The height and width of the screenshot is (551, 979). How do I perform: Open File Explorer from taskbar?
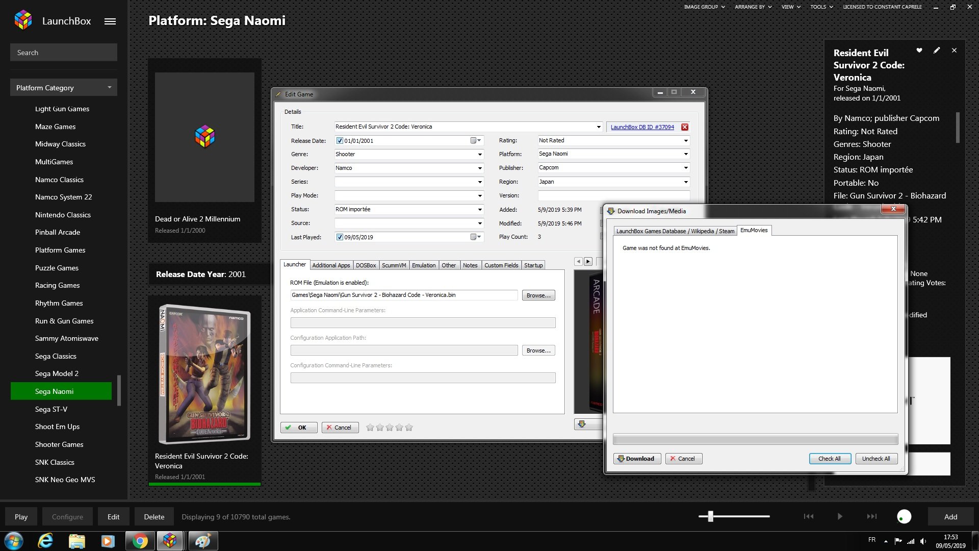[76, 541]
